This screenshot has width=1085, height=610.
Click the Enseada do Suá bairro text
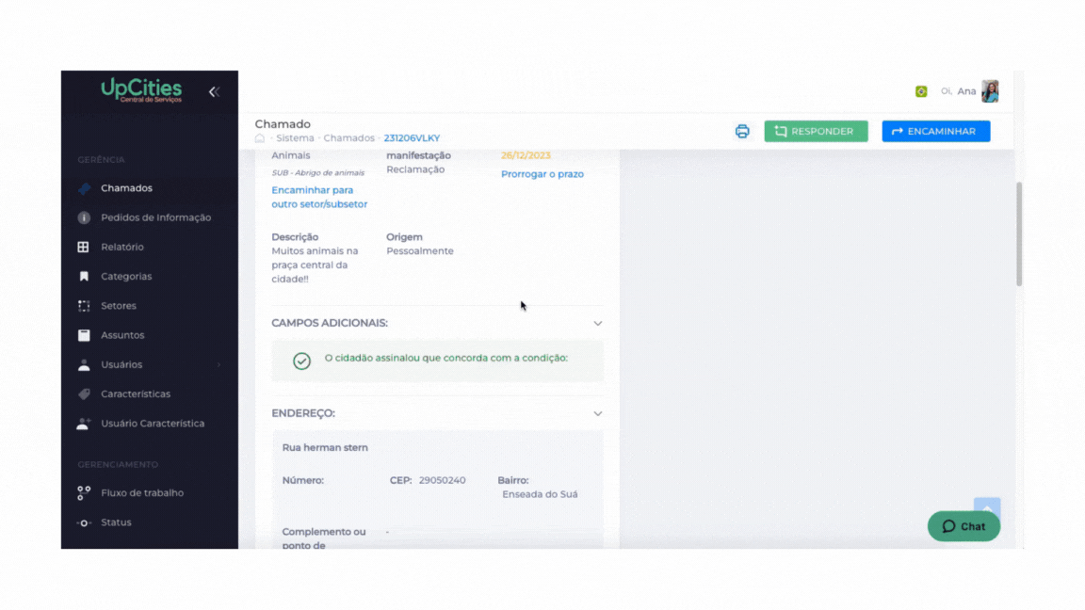(540, 494)
